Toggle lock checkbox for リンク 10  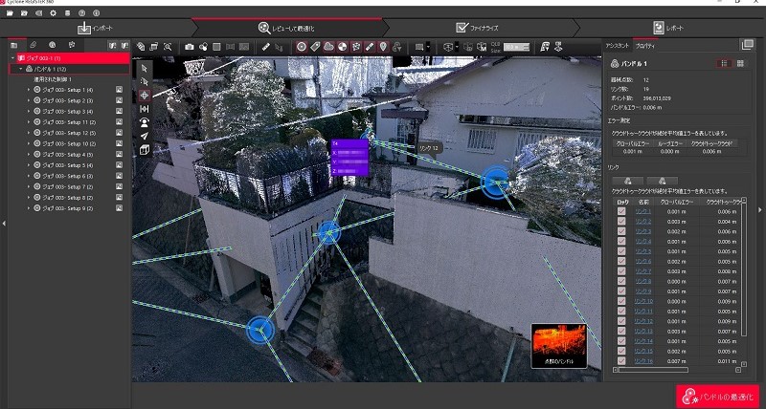click(x=621, y=301)
